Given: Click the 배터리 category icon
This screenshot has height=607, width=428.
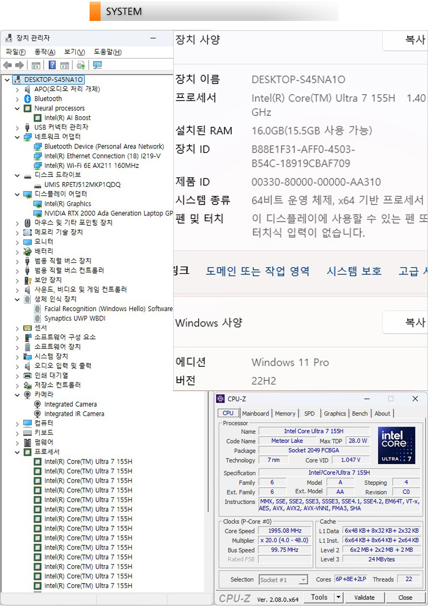Looking at the screenshot, I should pos(28,251).
